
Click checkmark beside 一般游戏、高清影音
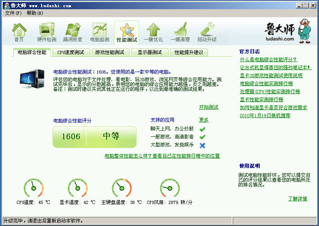pos(202,137)
